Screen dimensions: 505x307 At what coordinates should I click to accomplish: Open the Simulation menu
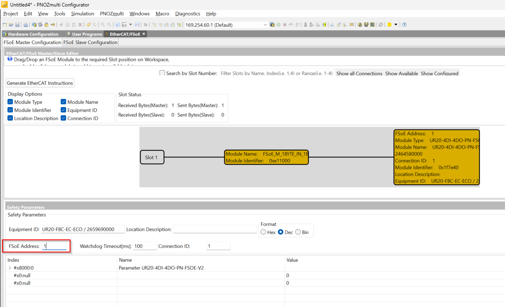[83, 13]
